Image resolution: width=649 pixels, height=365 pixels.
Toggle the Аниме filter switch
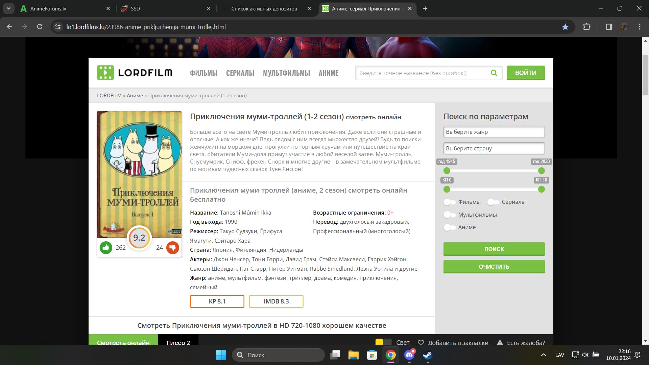tap(450, 227)
